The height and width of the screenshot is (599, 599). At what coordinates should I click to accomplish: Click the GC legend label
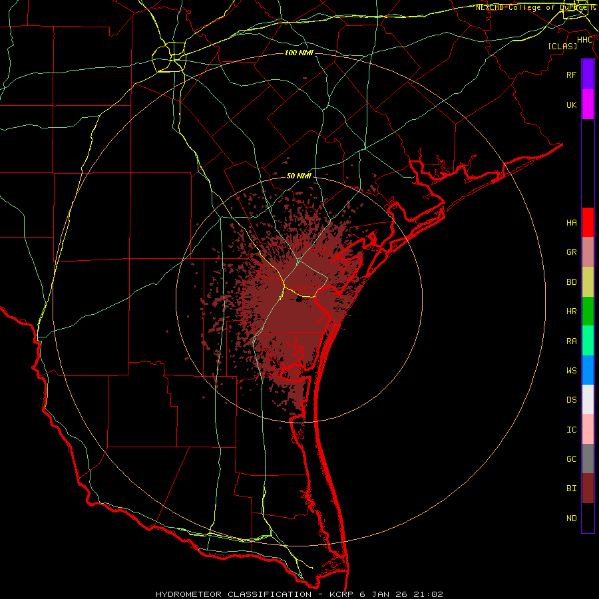coord(571,459)
